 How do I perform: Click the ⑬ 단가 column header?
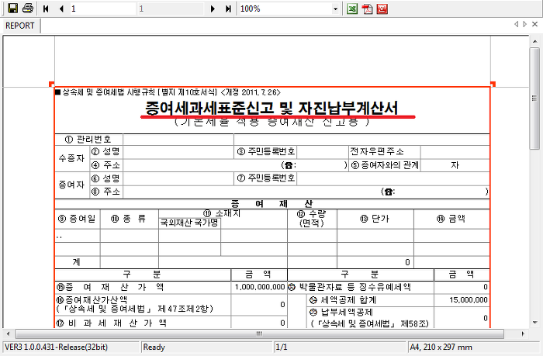(x=375, y=219)
